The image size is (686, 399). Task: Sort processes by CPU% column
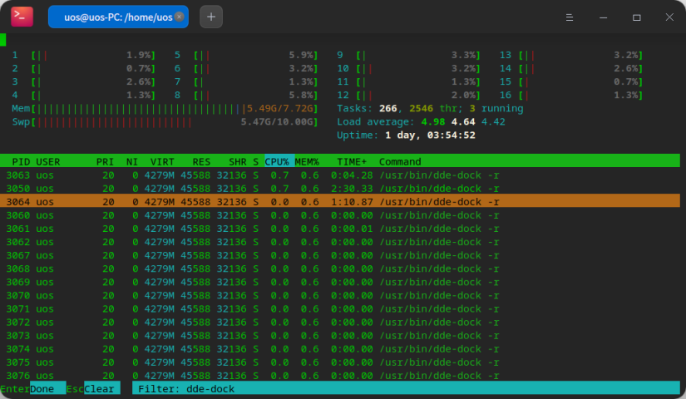click(x=279, y=160)
